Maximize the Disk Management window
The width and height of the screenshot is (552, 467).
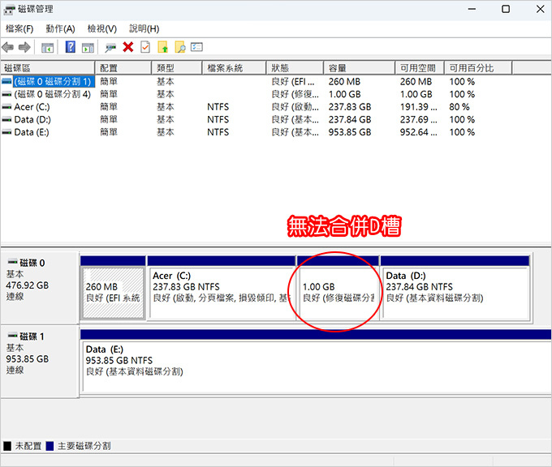pyautogui.click(x=506, y=9)
